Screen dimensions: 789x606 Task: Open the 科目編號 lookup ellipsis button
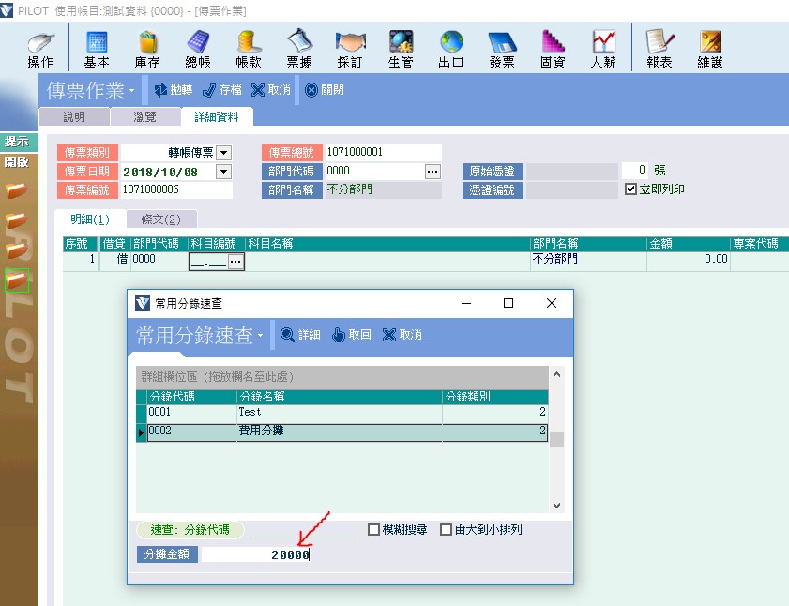pos(235,262)
